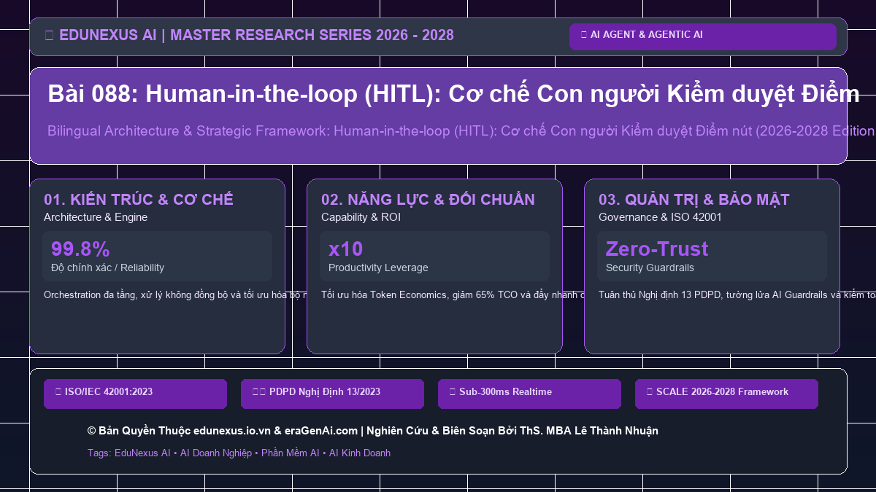This screenshot has height=492, width=876.
Task: Click the Tuân thủ Nghị định 13 PDPD description
Action: click(737, 295)
